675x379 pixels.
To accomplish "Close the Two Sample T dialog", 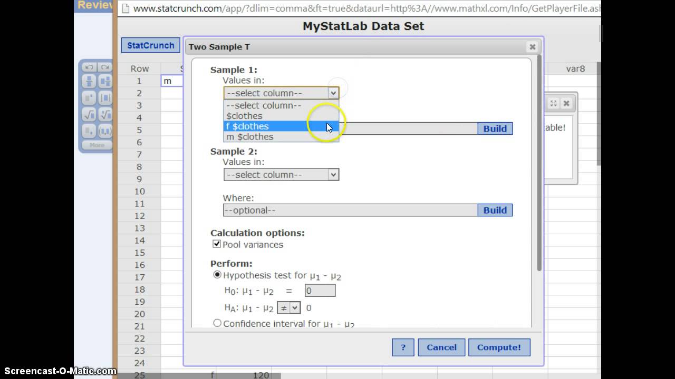I will pos(532,47).
